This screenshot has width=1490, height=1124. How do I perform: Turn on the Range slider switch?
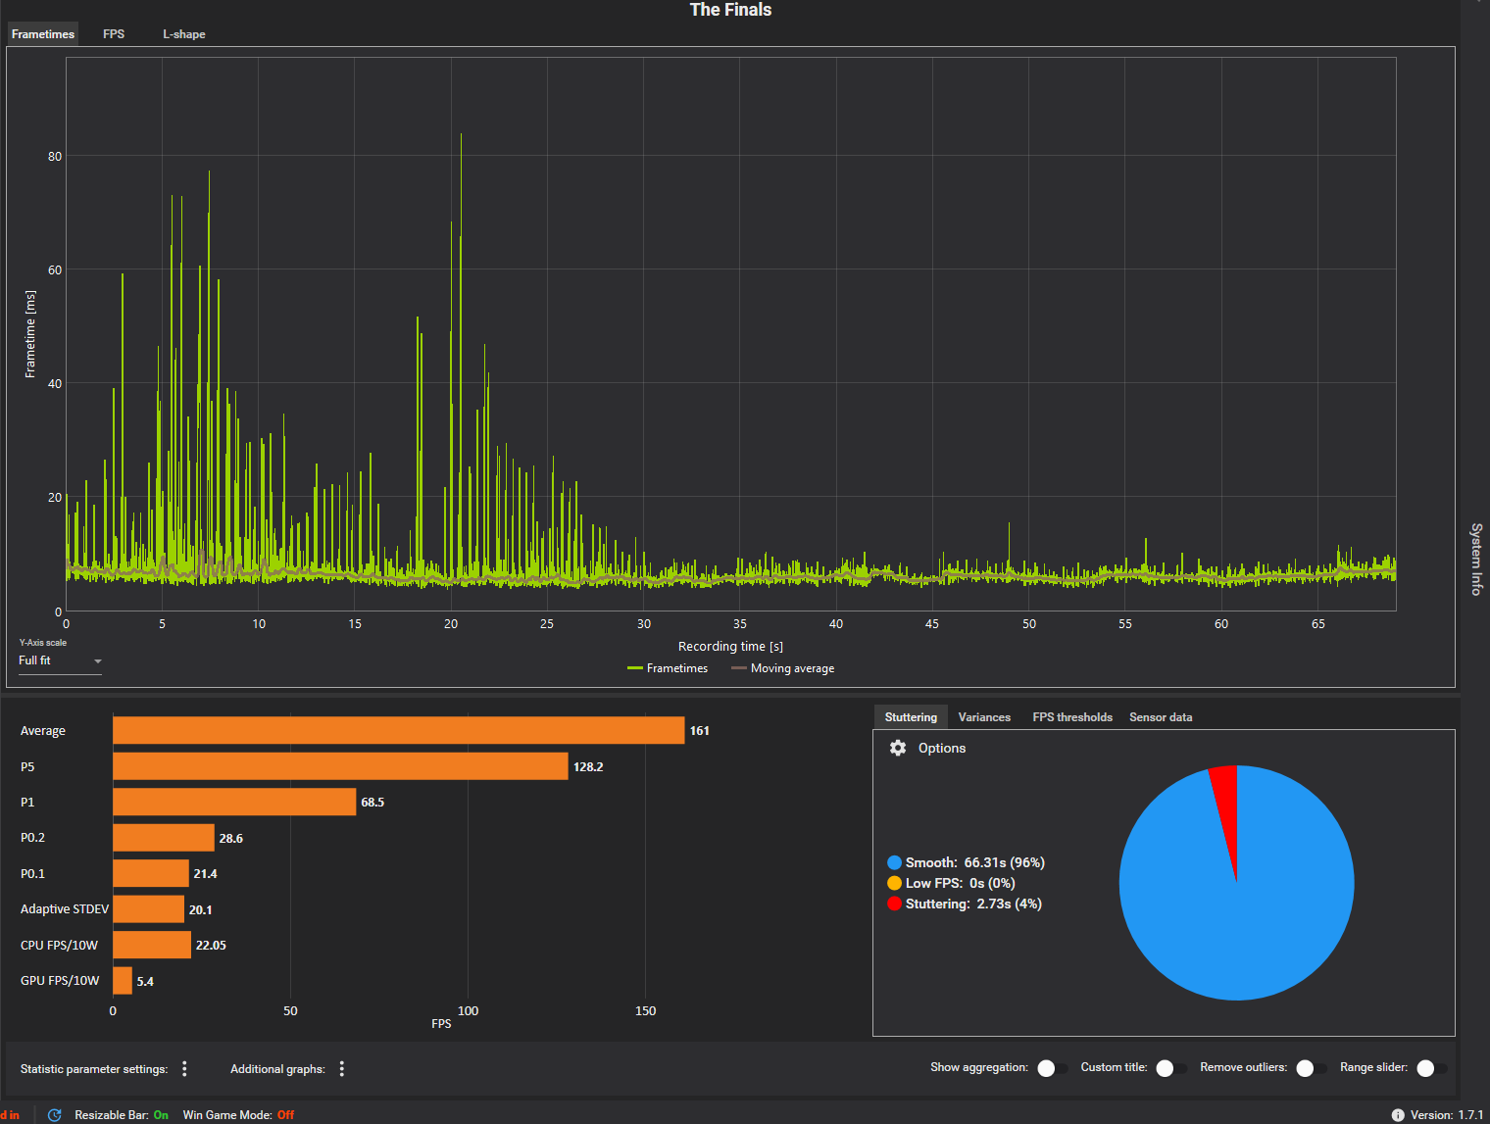coord(1431,1068)
